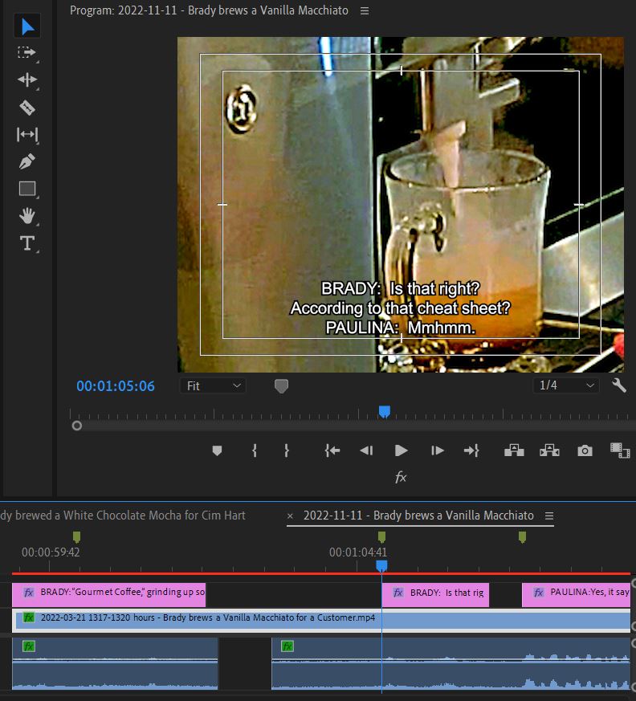Image resolution: width=636 pixels, height=701 pixels.
Task: Click fx badge on PAULINA caption clip
Action: (539, 593)
